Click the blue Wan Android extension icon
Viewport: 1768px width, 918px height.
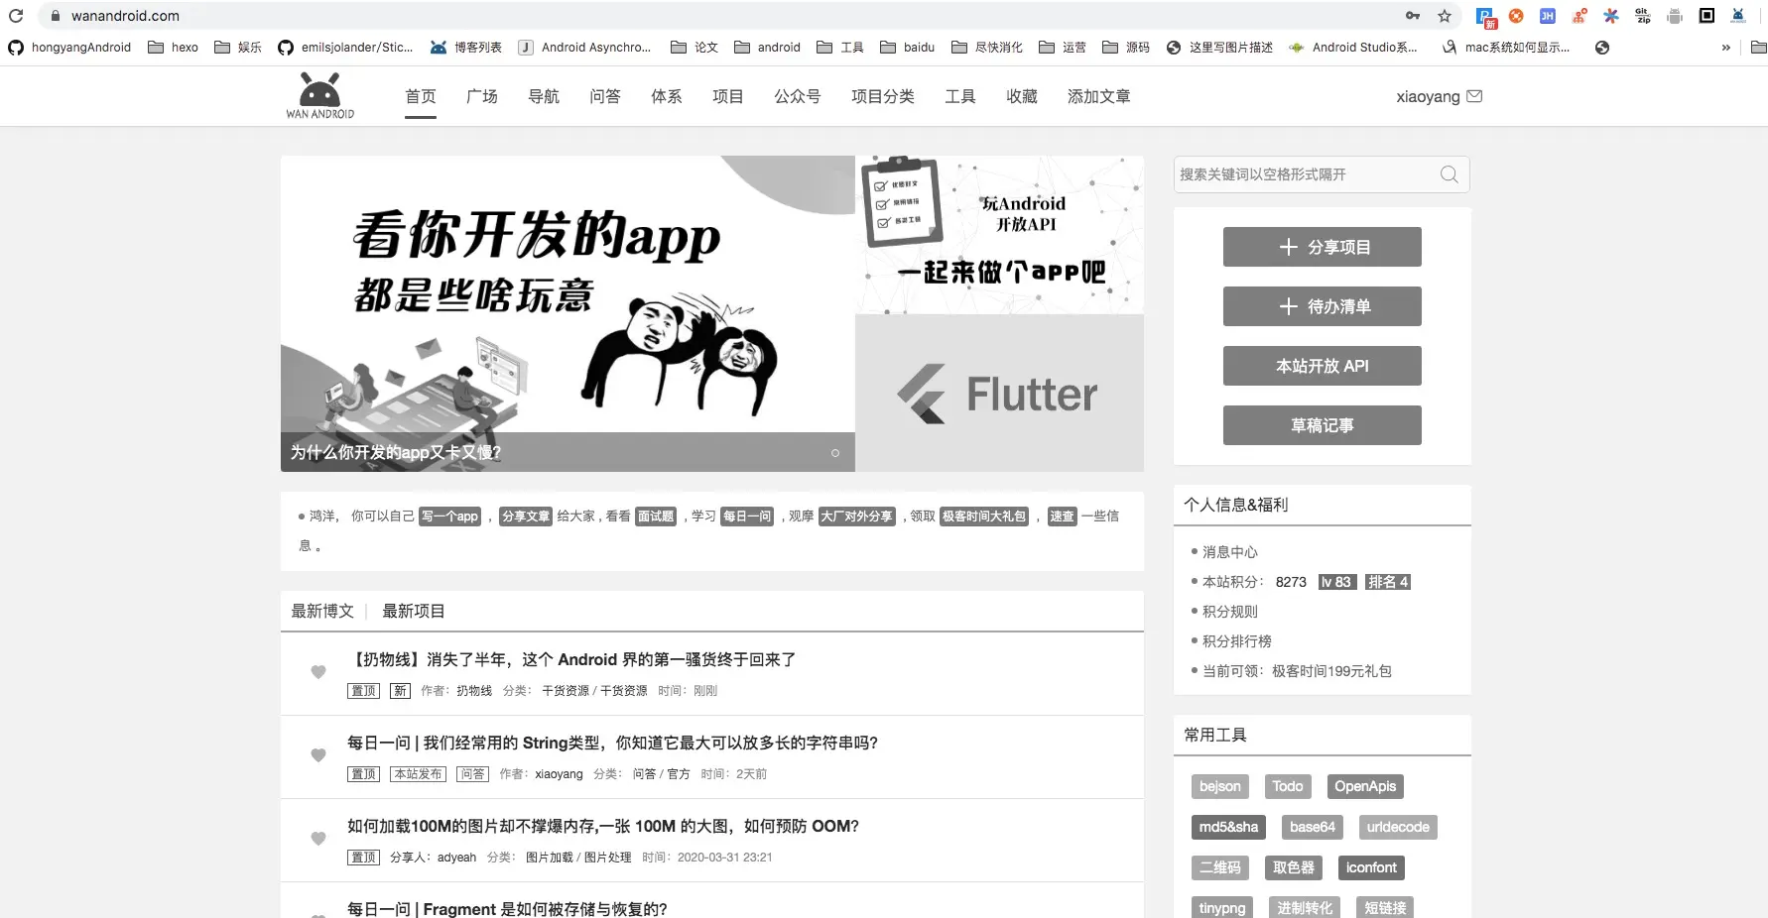click(1738, 16)
